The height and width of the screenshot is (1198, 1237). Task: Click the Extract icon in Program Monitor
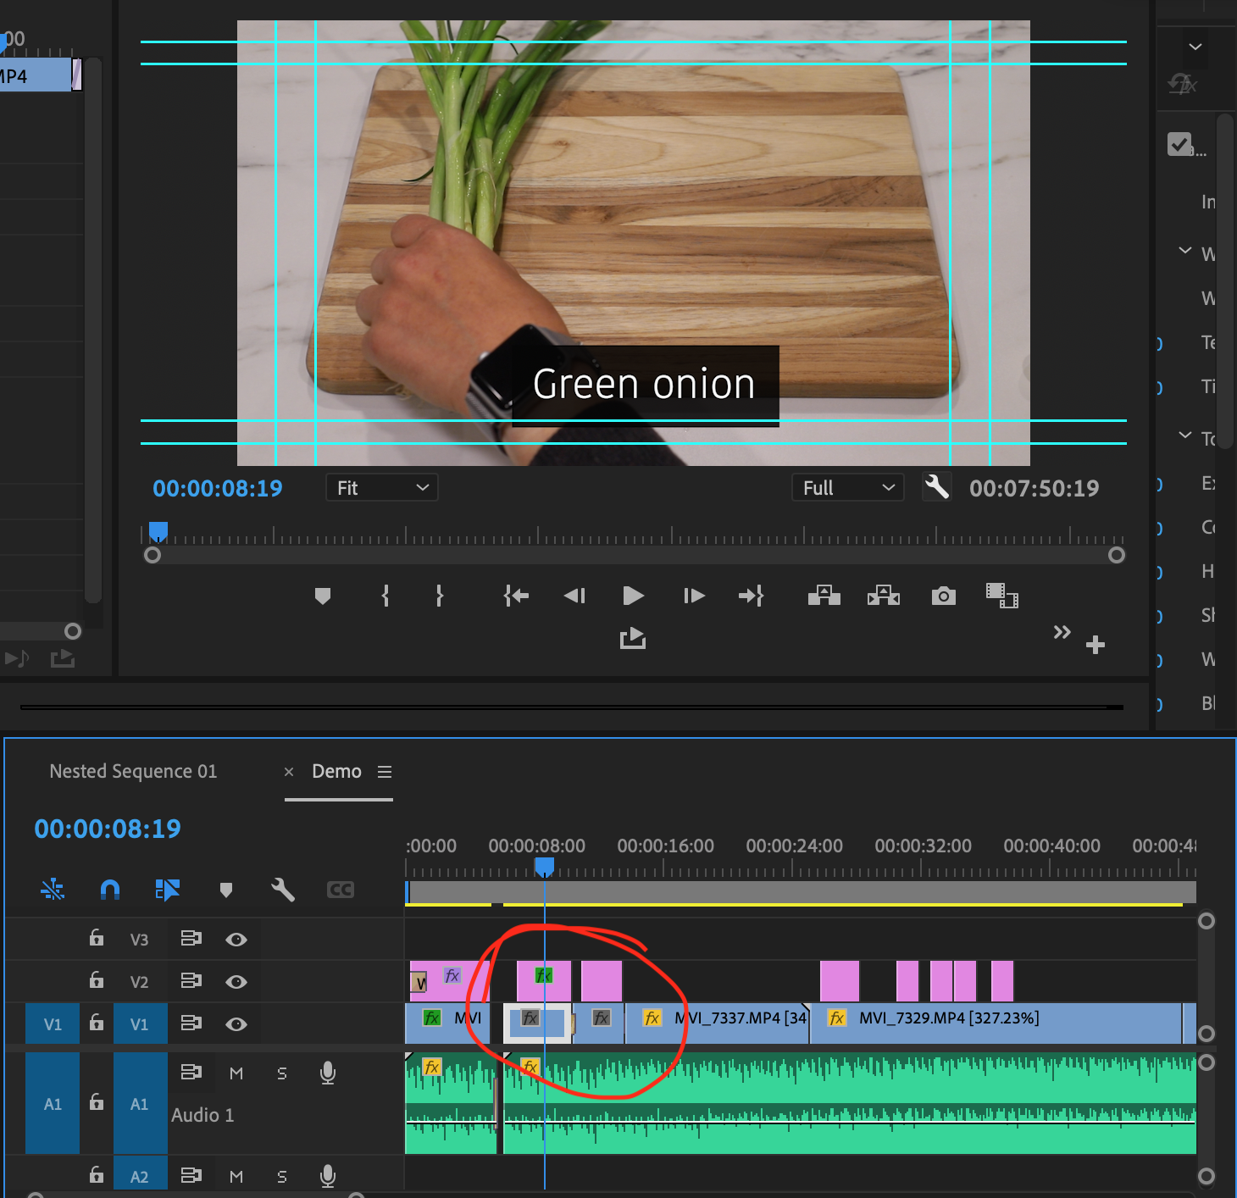(x=884, y=596)
